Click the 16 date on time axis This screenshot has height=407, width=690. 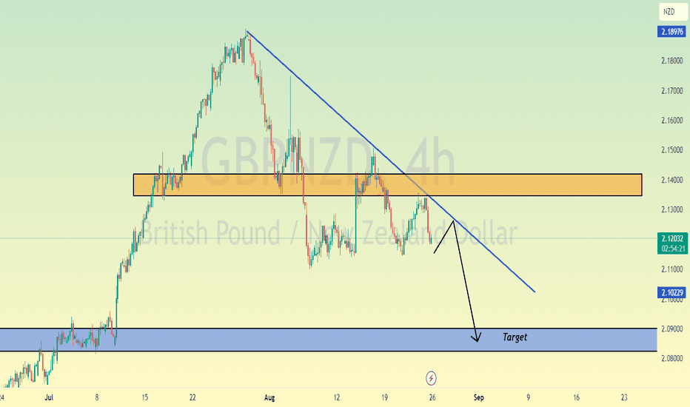pyautogui.click(x=577, y=398)
